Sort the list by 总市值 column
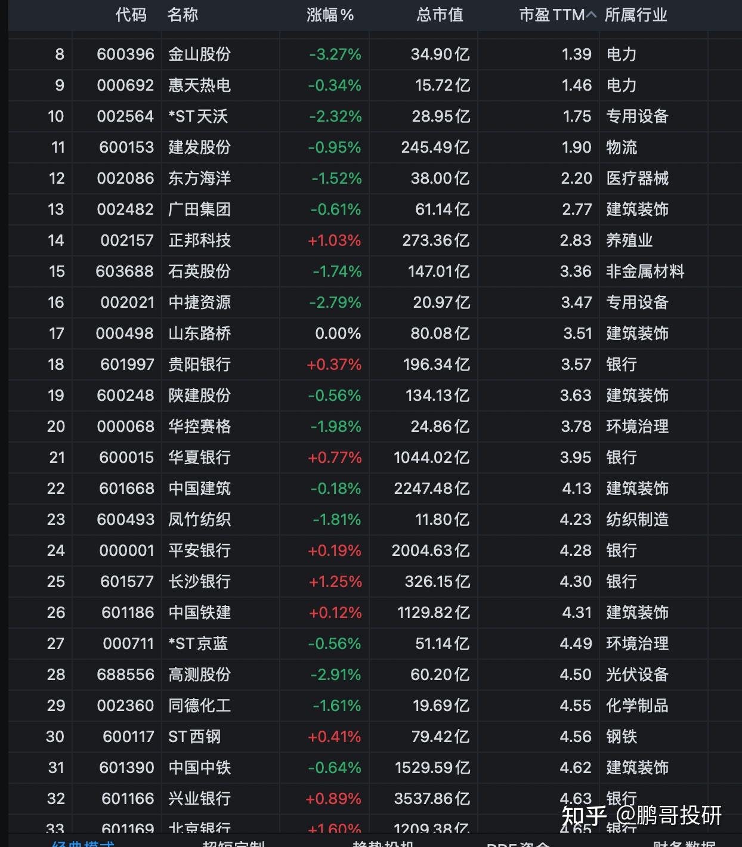 (x=440, y=16)
